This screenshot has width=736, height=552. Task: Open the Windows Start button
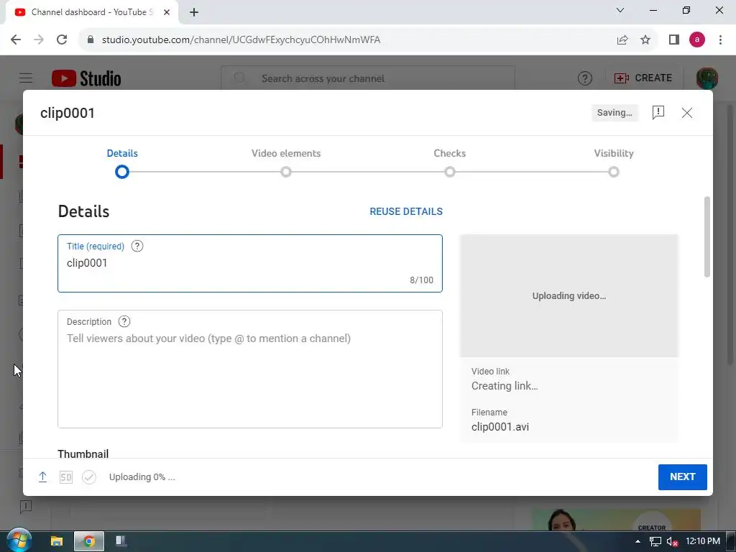click(x=18, y=540)
